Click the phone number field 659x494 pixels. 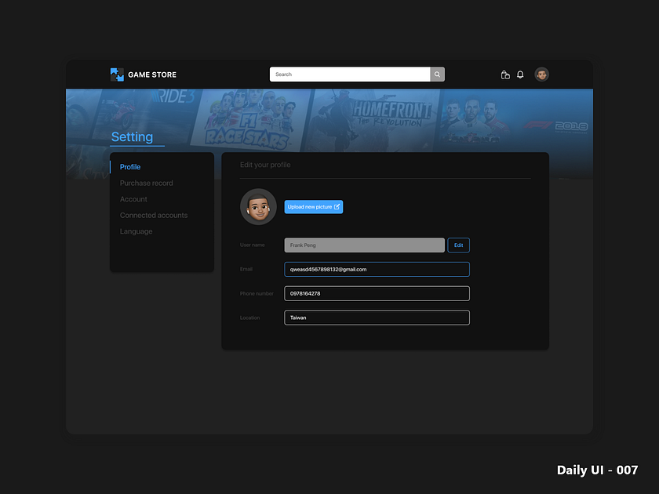click(x=377, y=293)
